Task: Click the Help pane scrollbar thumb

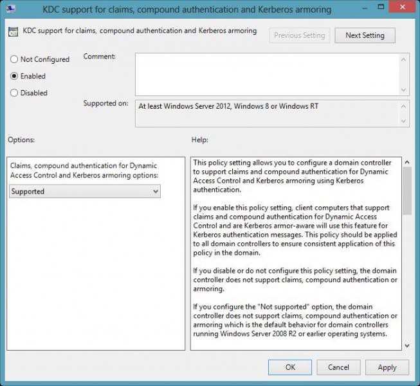Action: point(407,190)
